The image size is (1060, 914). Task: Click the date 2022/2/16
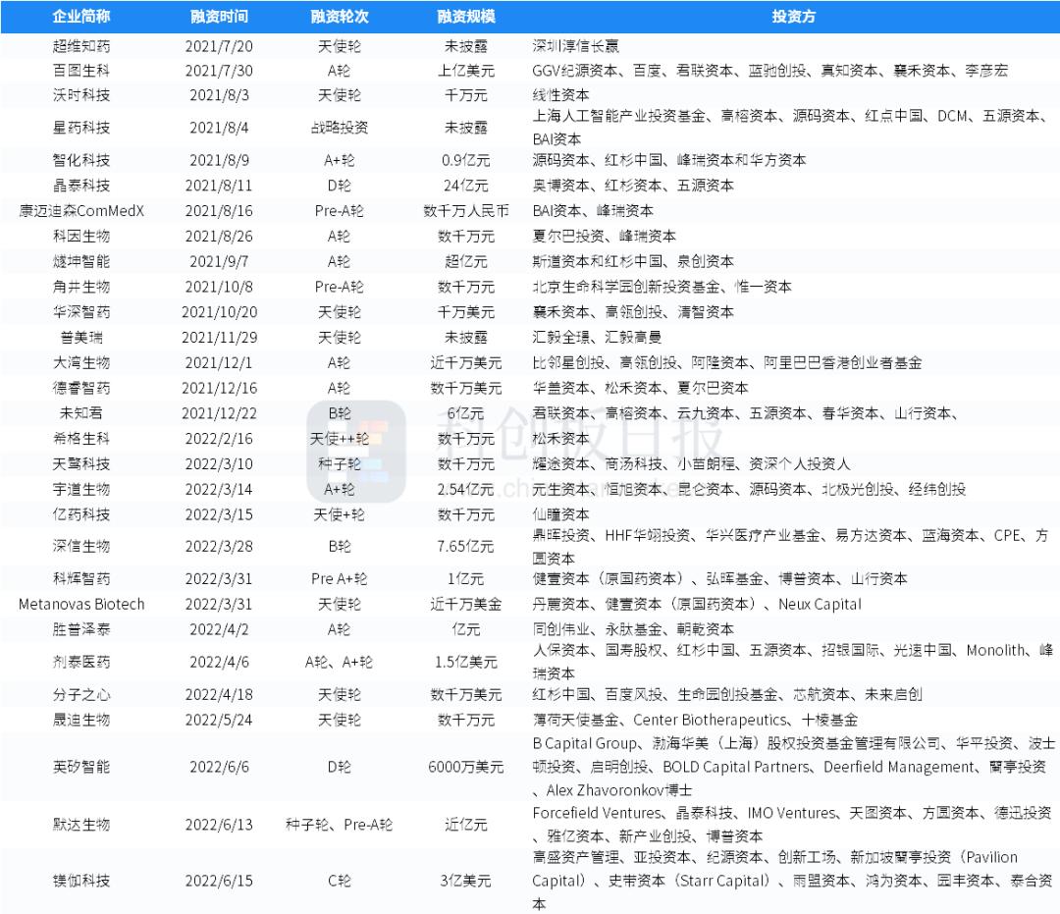point(219,439)
